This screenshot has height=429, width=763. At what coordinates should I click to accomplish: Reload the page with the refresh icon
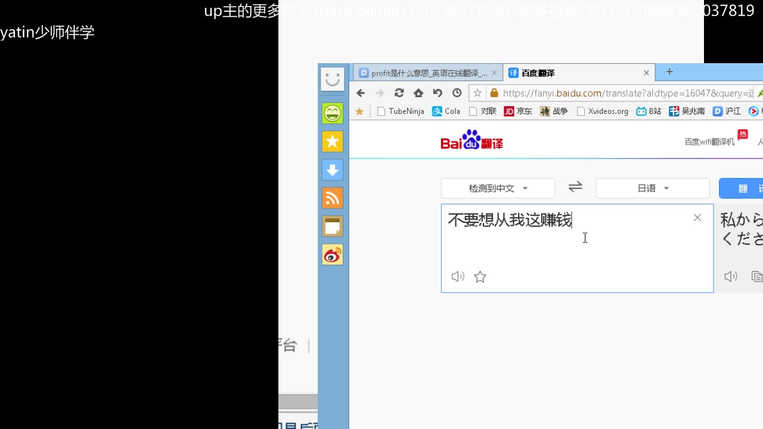pos(399,93)
